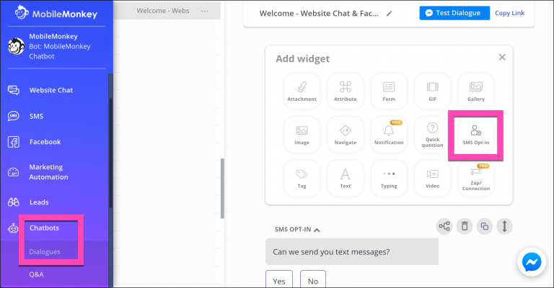The height and width of the screenshot is (288, 554).
Task: Edit 'Can we send you text messages?' field
Action: 352,252
